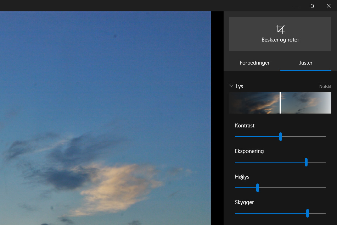Viewport: 337px width, 225px height.
Task: Click the Højlys slider handle
Action: (258, 188)
